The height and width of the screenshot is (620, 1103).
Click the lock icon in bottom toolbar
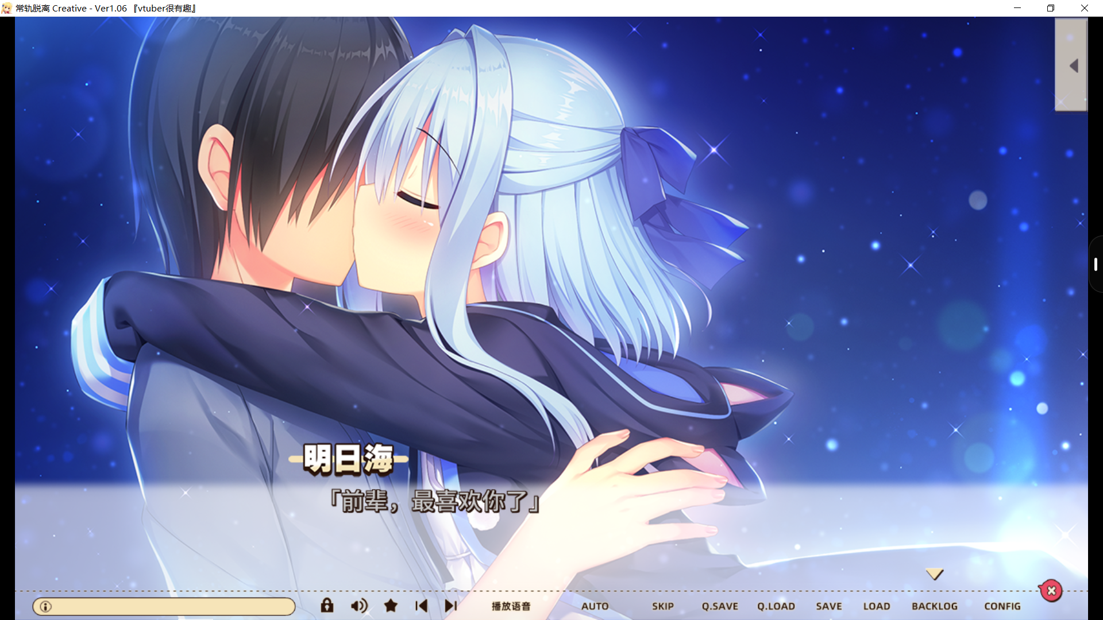(x=327, y=606)
